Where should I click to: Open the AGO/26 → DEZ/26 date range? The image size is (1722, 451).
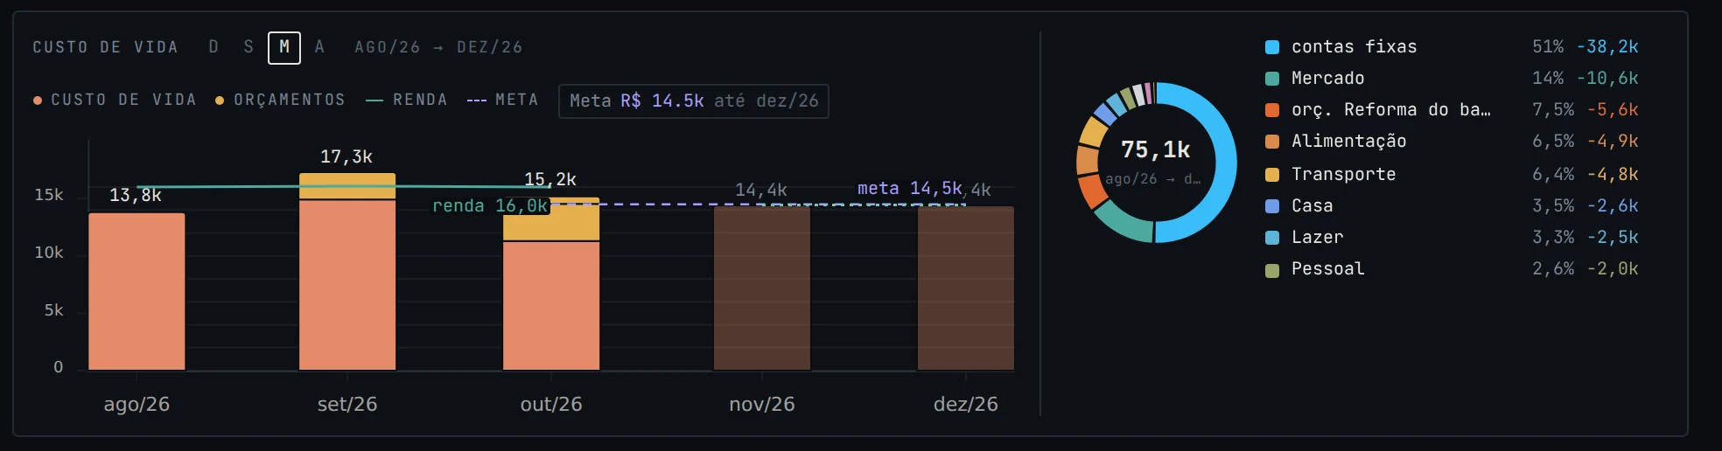(438, 47)
